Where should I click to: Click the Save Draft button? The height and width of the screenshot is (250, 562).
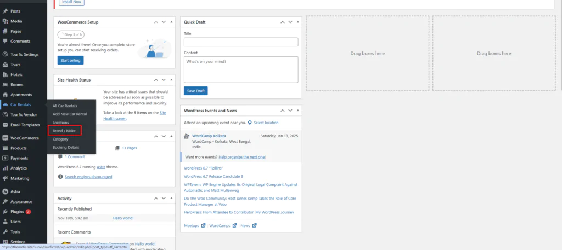click(196, 91)
